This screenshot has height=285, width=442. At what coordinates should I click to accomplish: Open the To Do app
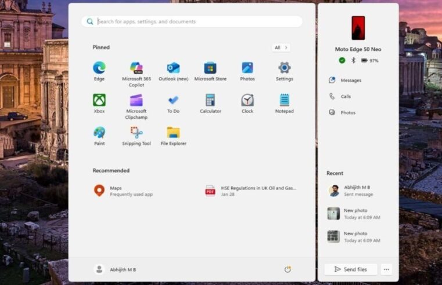point(173,104)
